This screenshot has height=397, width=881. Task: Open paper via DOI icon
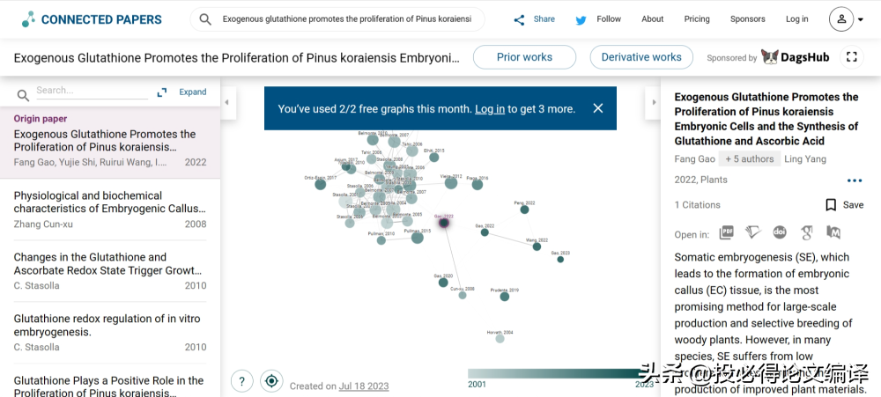coord(780,233)
